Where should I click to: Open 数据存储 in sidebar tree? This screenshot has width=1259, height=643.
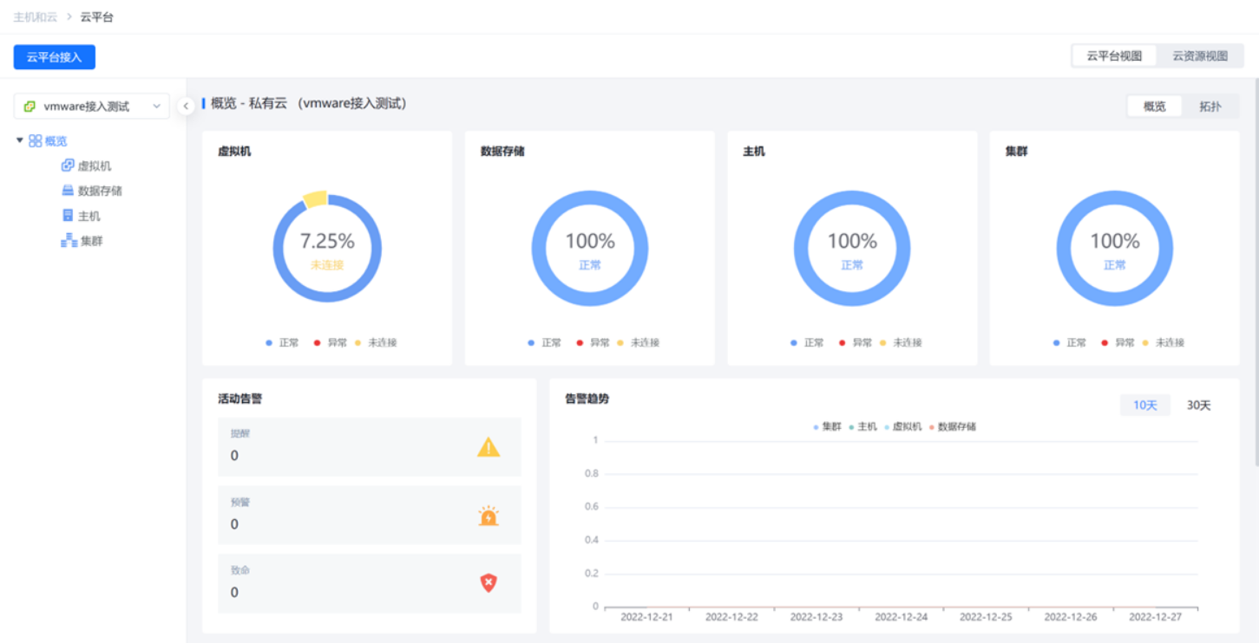[x=100, y=191]
